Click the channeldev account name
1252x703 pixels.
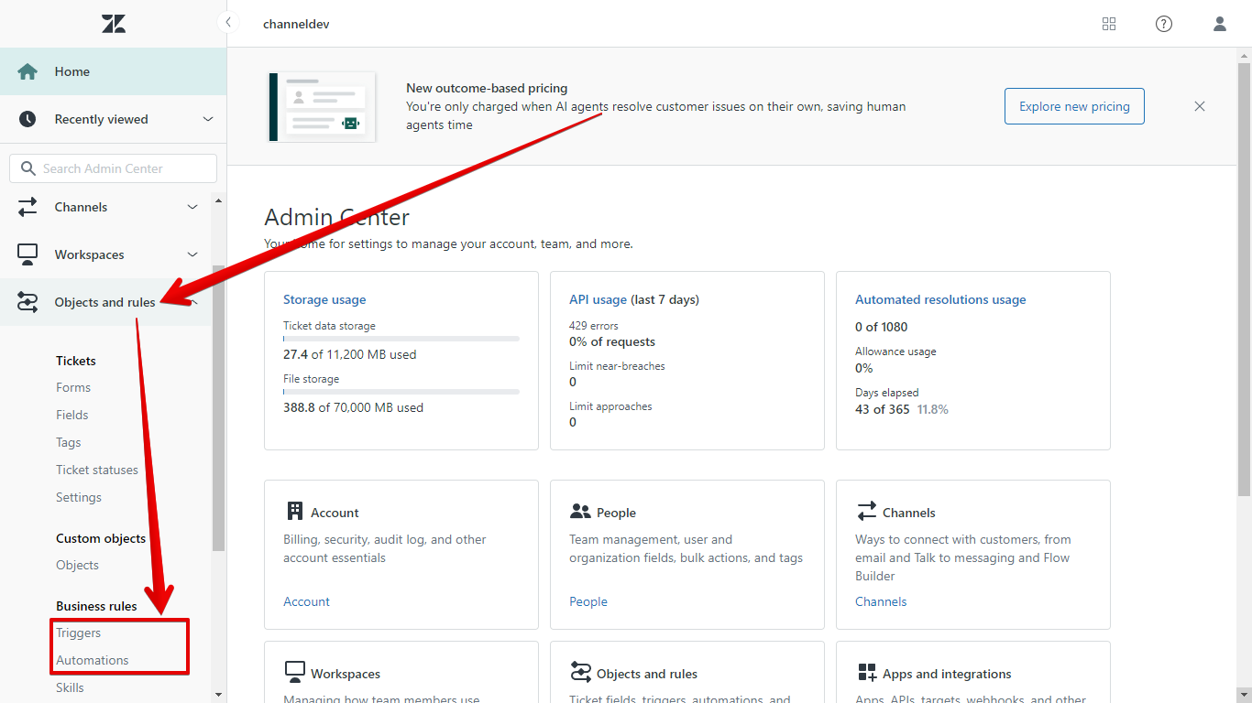[296, 24]
